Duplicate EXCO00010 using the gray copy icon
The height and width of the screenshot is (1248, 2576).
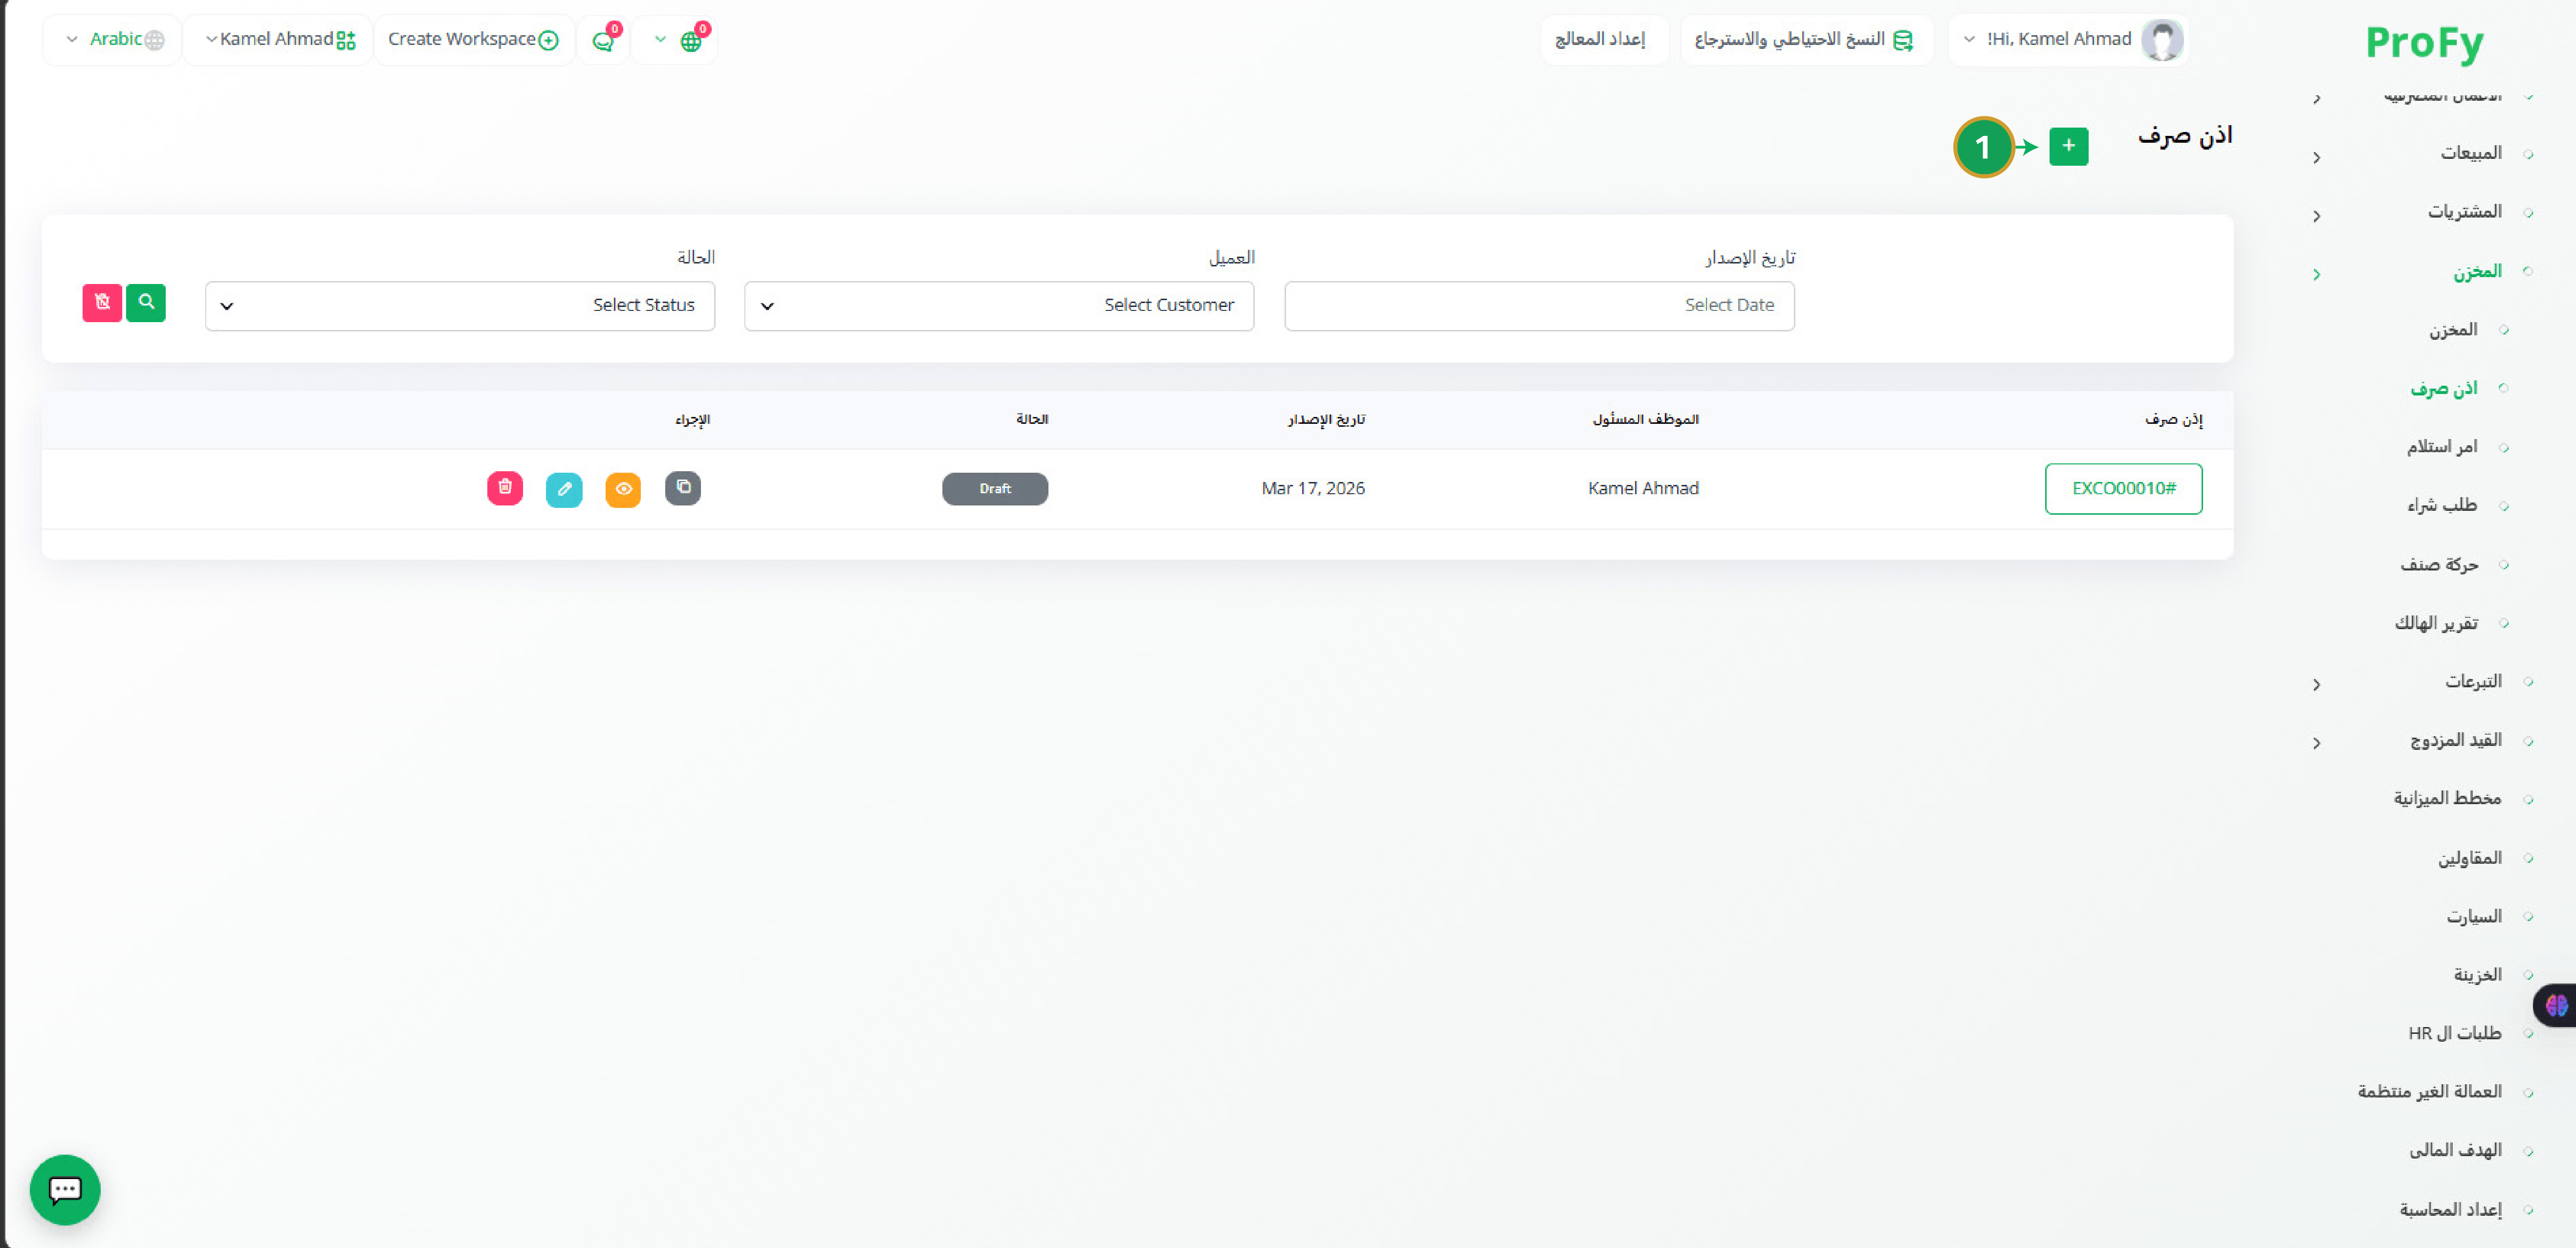683,488
